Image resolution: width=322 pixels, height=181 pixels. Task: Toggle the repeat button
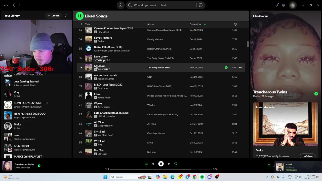pyautogui.click(x=176, y=164)
